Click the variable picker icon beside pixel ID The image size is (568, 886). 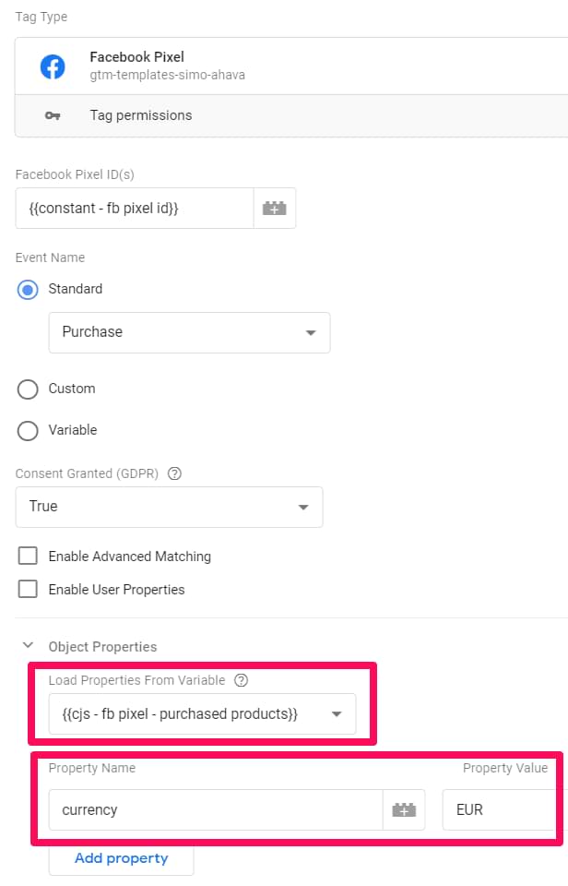[x=275, y=207]
